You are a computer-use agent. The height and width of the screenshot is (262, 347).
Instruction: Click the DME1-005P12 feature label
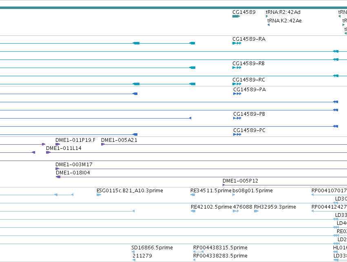tap(240, 181)
